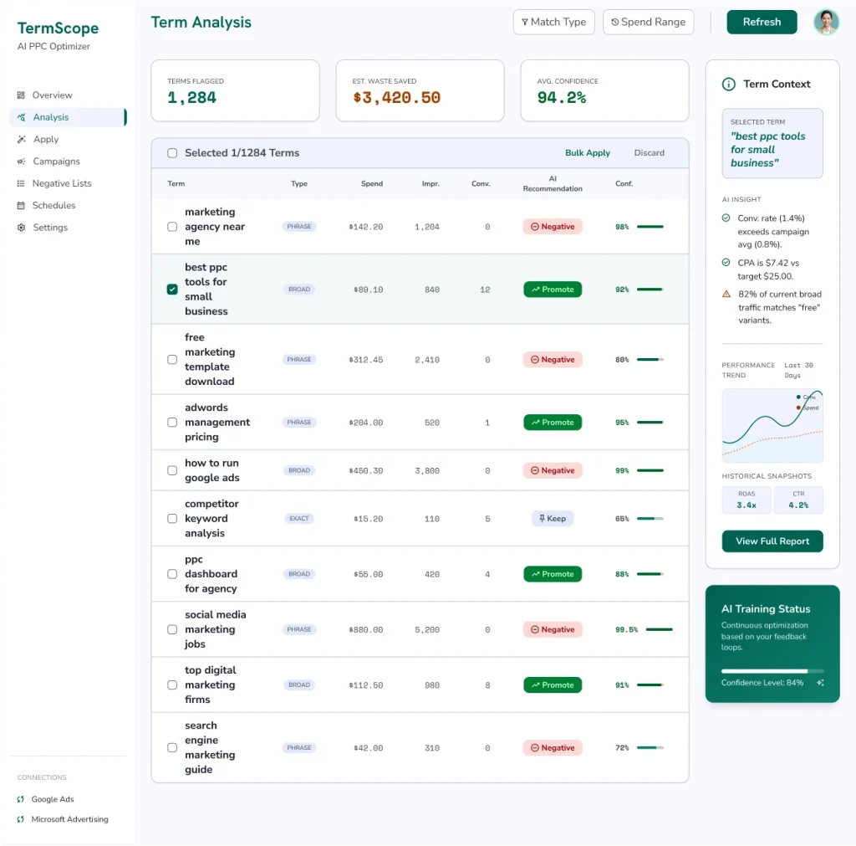This screenshot has height=846, width=856.
Task: Click Keep badge for competitor keyword analysis
Action: 553,519
